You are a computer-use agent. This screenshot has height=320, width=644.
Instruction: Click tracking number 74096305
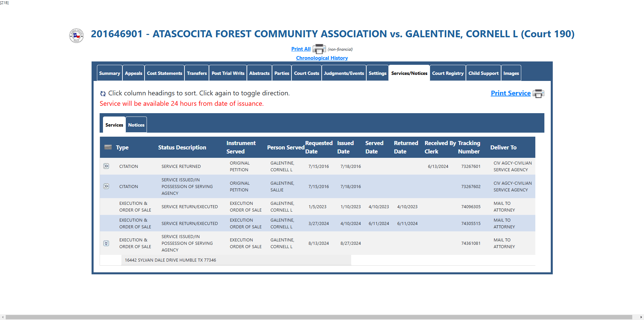471,207
